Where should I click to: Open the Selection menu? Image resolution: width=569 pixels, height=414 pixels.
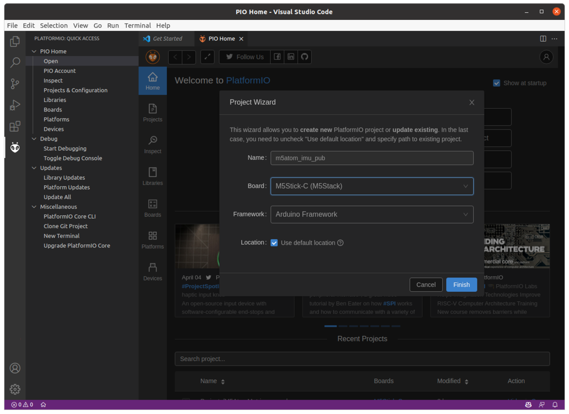click(54, 26)
